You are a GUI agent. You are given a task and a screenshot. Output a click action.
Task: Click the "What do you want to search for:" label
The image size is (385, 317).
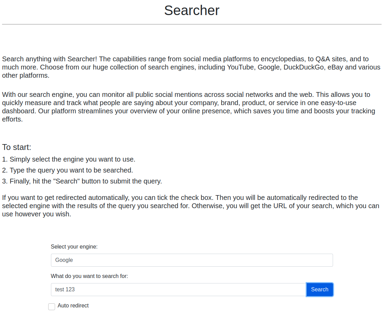(89, 276)
